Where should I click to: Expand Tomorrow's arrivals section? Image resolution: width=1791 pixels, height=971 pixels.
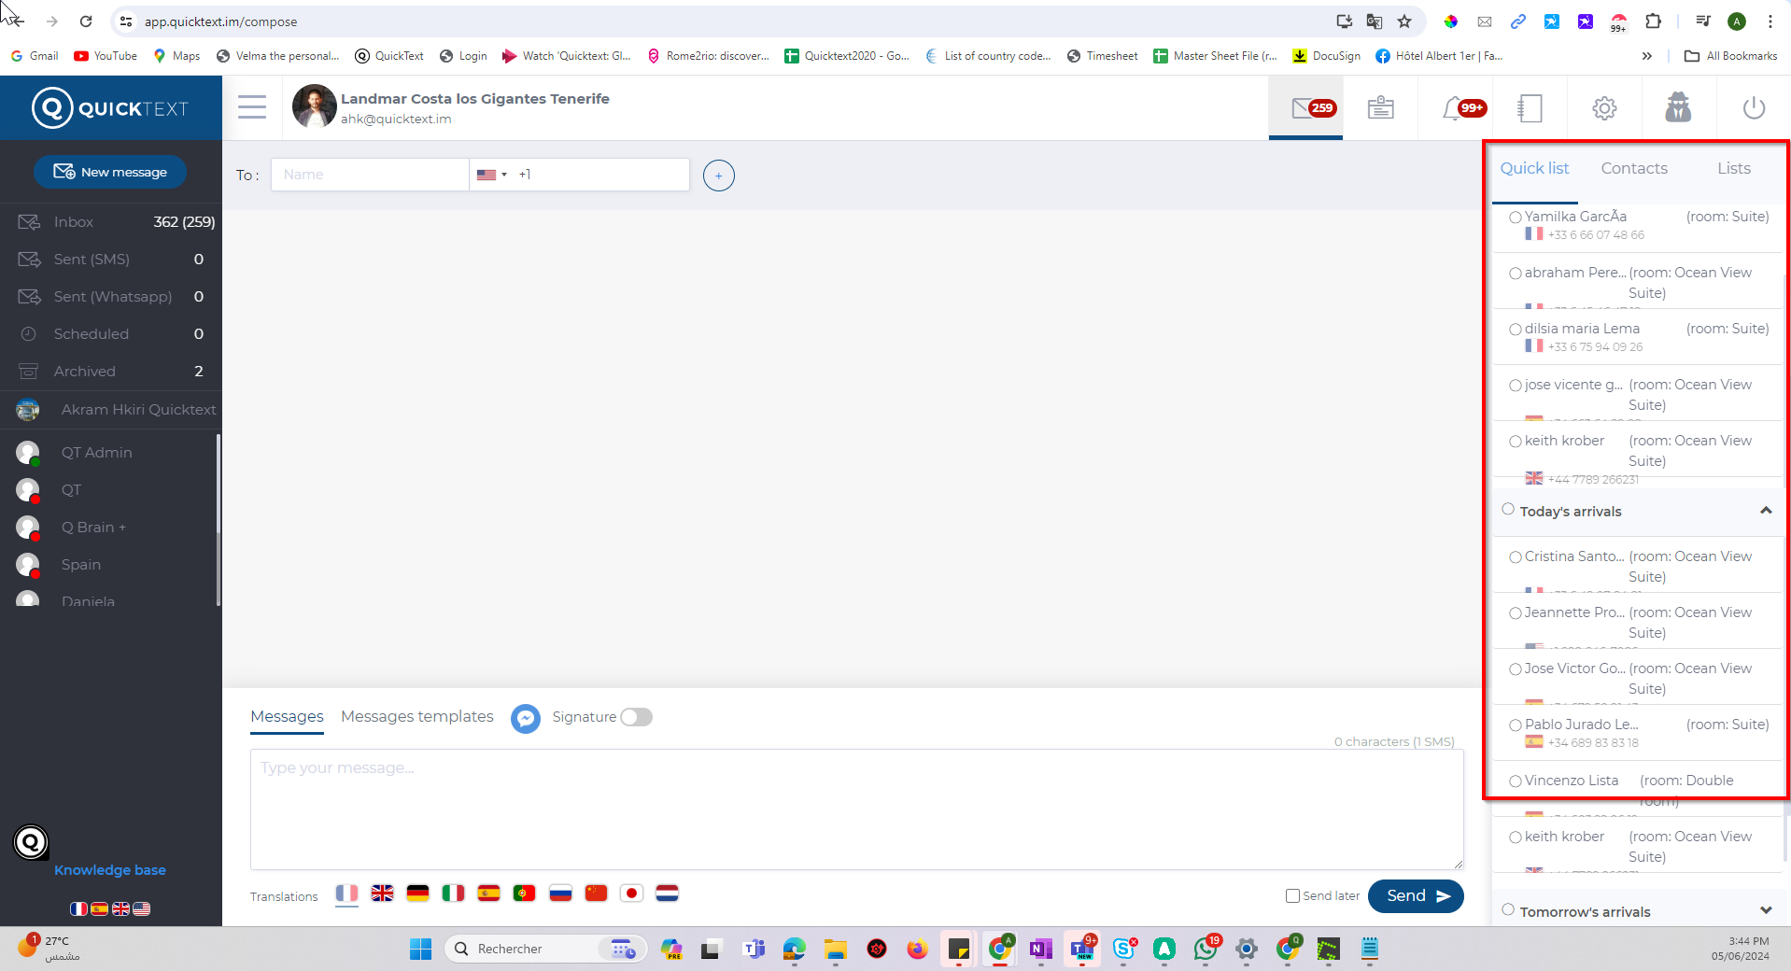(x=1766, y=910)
